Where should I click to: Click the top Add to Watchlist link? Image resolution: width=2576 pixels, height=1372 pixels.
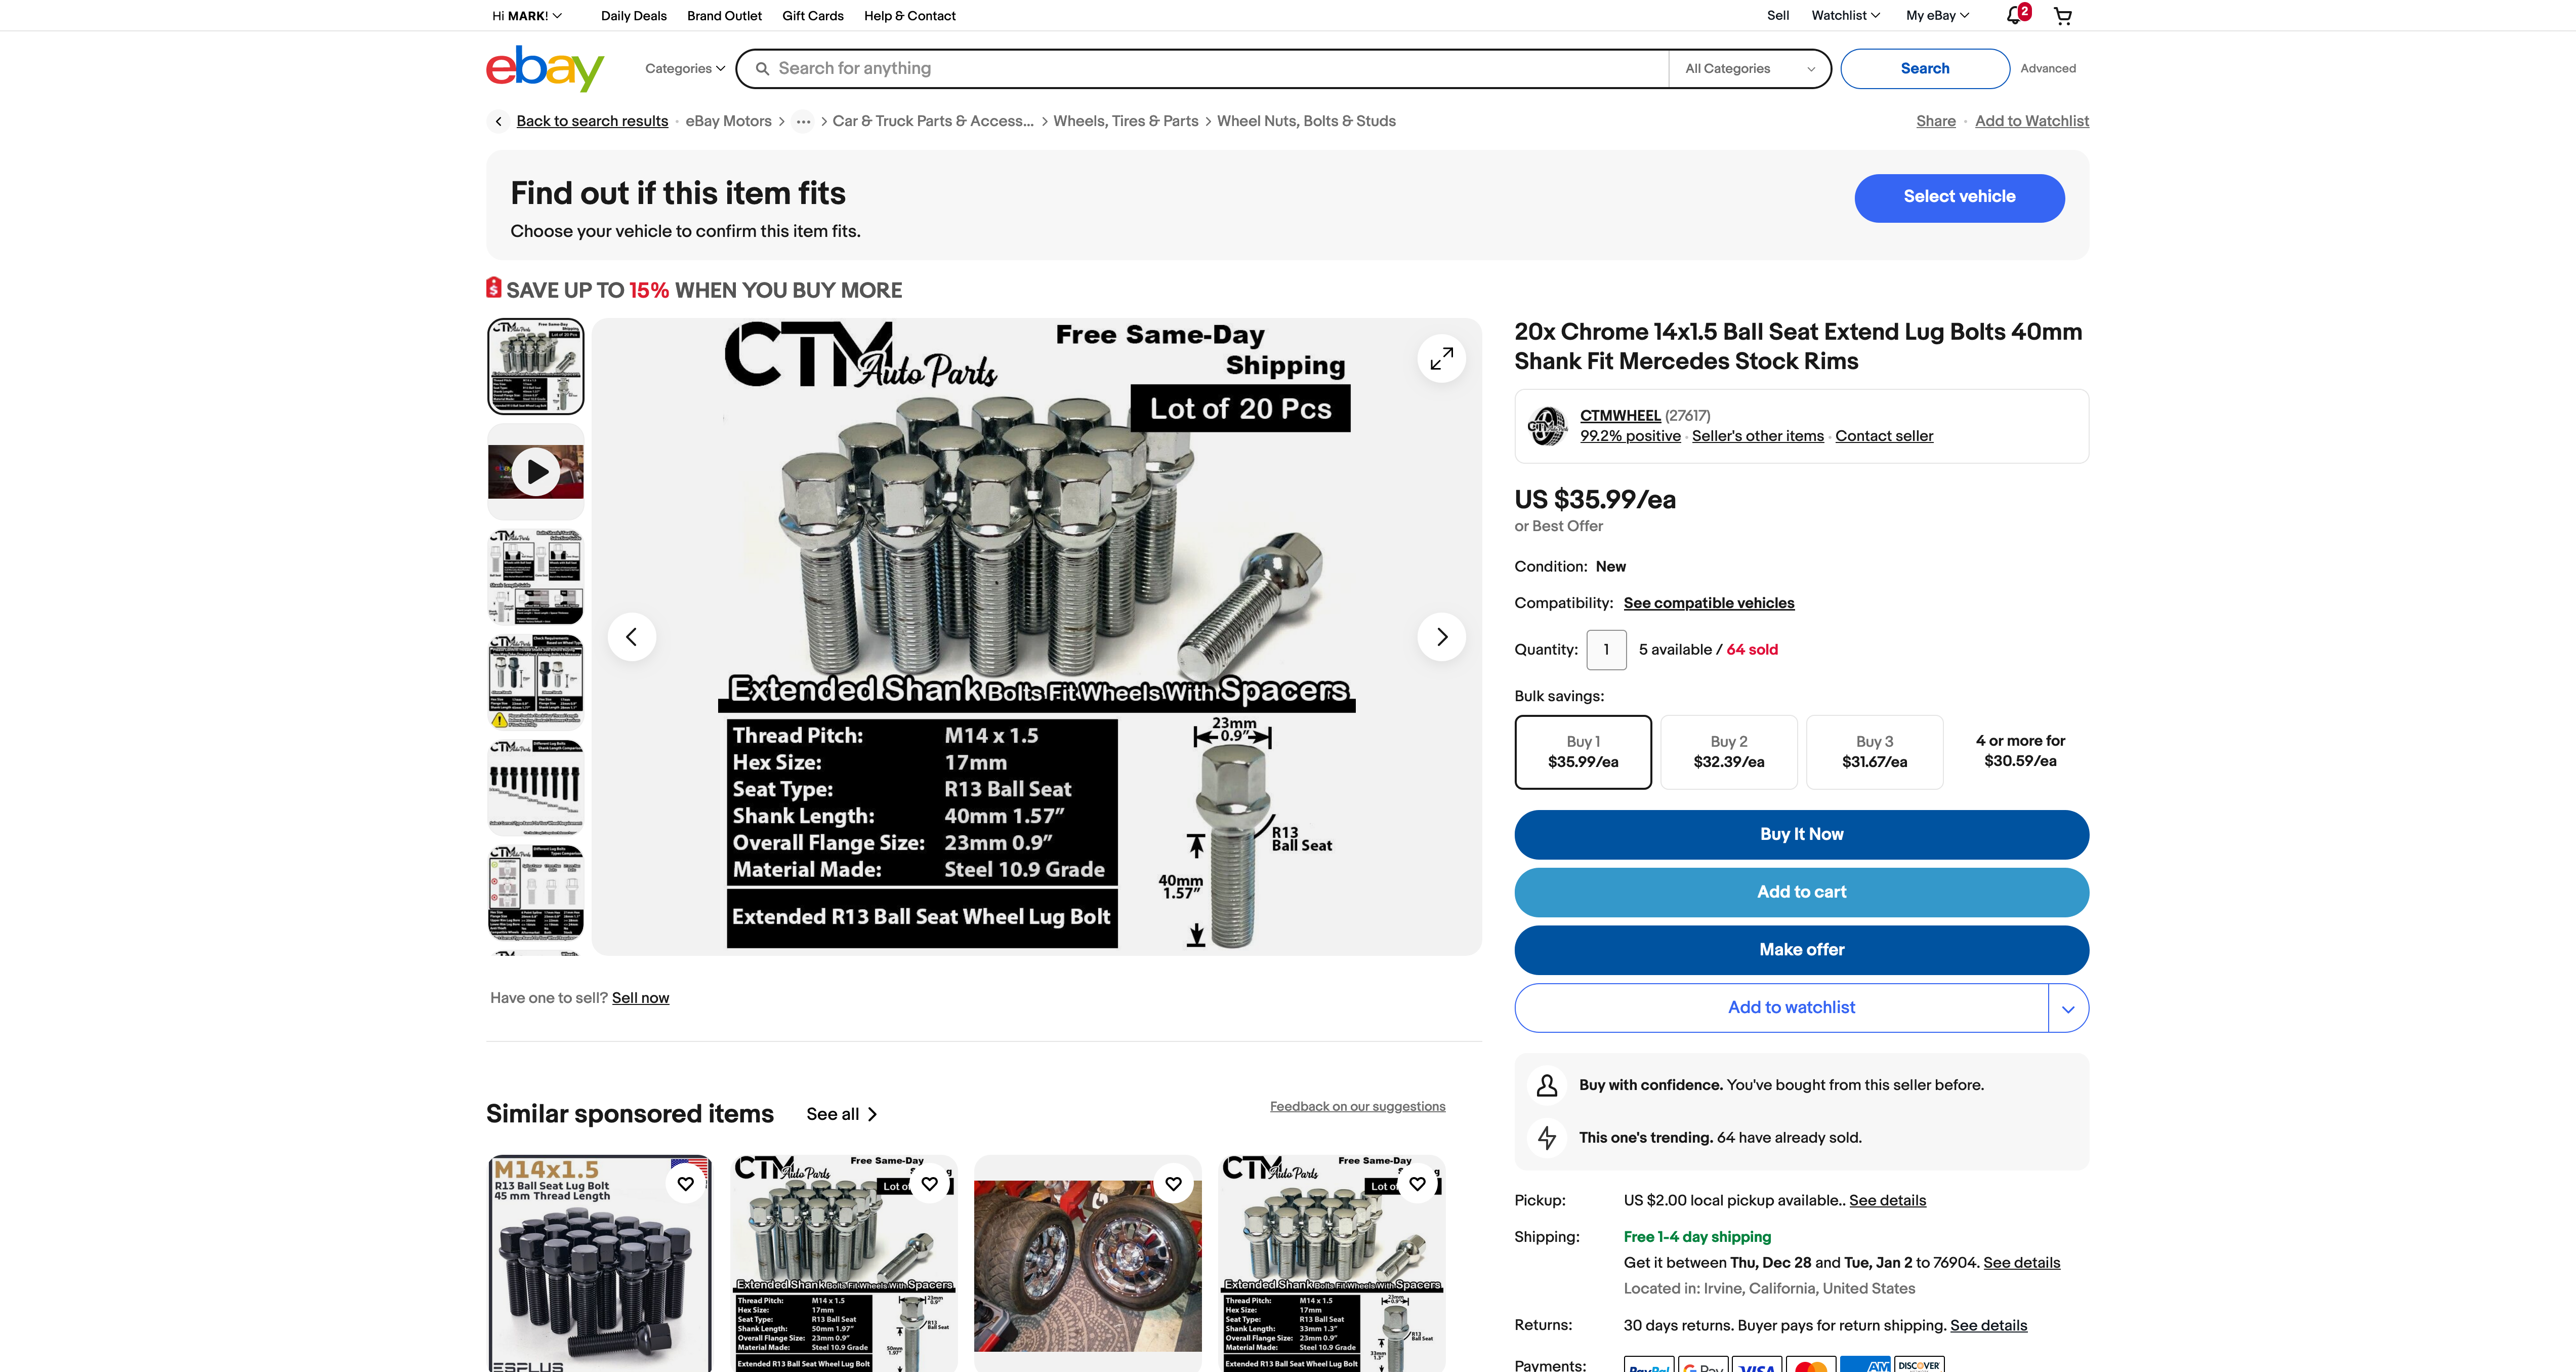pos(2031,121)
